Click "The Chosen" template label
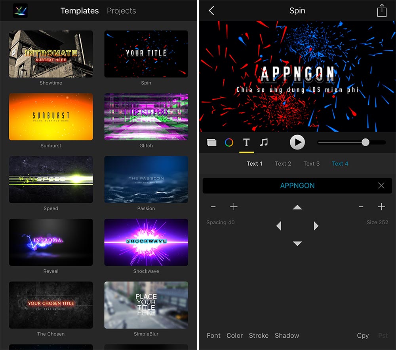The height and width of the screenshot is (350, 396). tap(51, 334)
